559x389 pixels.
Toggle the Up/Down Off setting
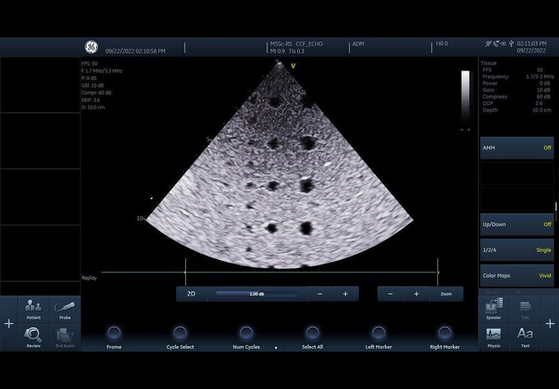tap(516, 225)
